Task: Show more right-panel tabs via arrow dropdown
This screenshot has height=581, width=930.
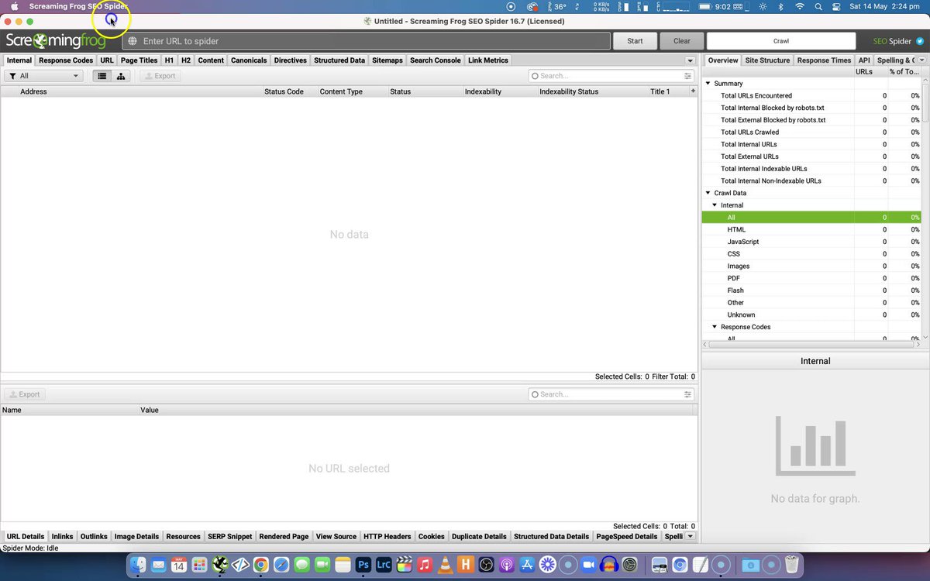Action: [x=922, y=60]
